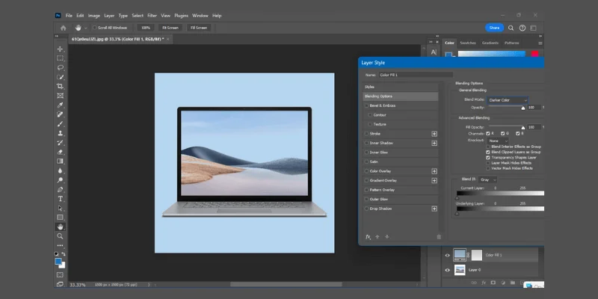Select the Spot Healing Brush tool
Image resolution: width=598 pixels, height=299 pixels.
click(x=61, y=114)
